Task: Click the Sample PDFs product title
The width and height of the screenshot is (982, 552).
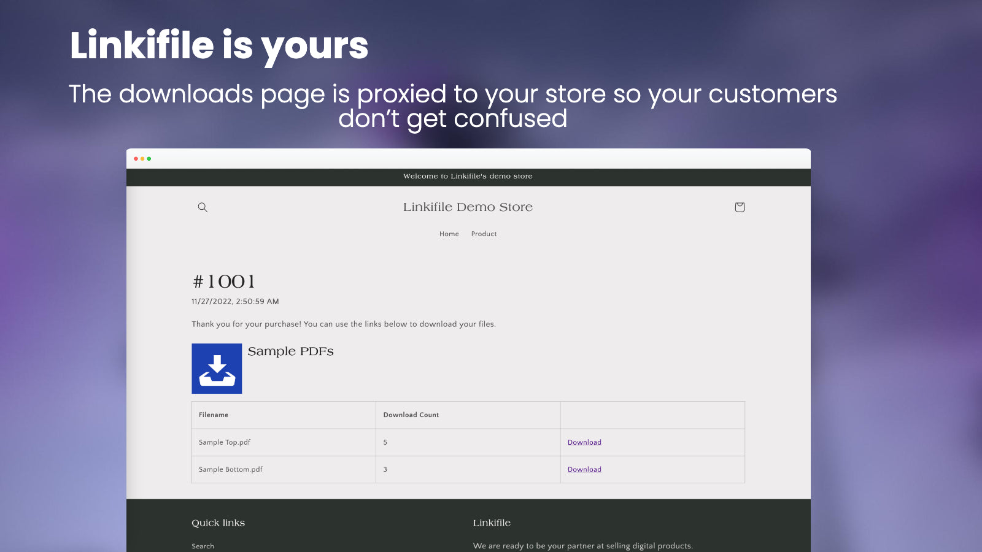Action: 291,351
